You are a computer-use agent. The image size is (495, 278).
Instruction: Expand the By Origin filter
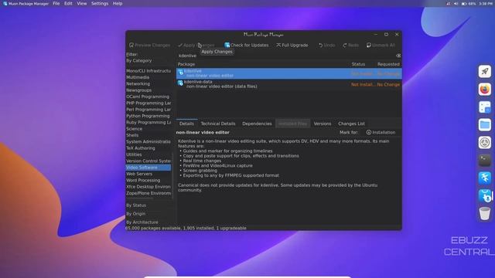[x=136, y=214]
